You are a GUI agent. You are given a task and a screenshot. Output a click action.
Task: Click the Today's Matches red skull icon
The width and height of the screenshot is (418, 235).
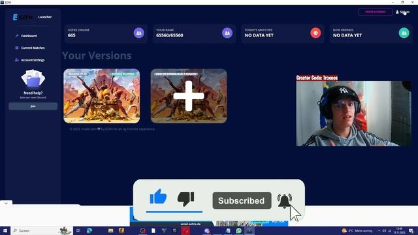[315, 33]
